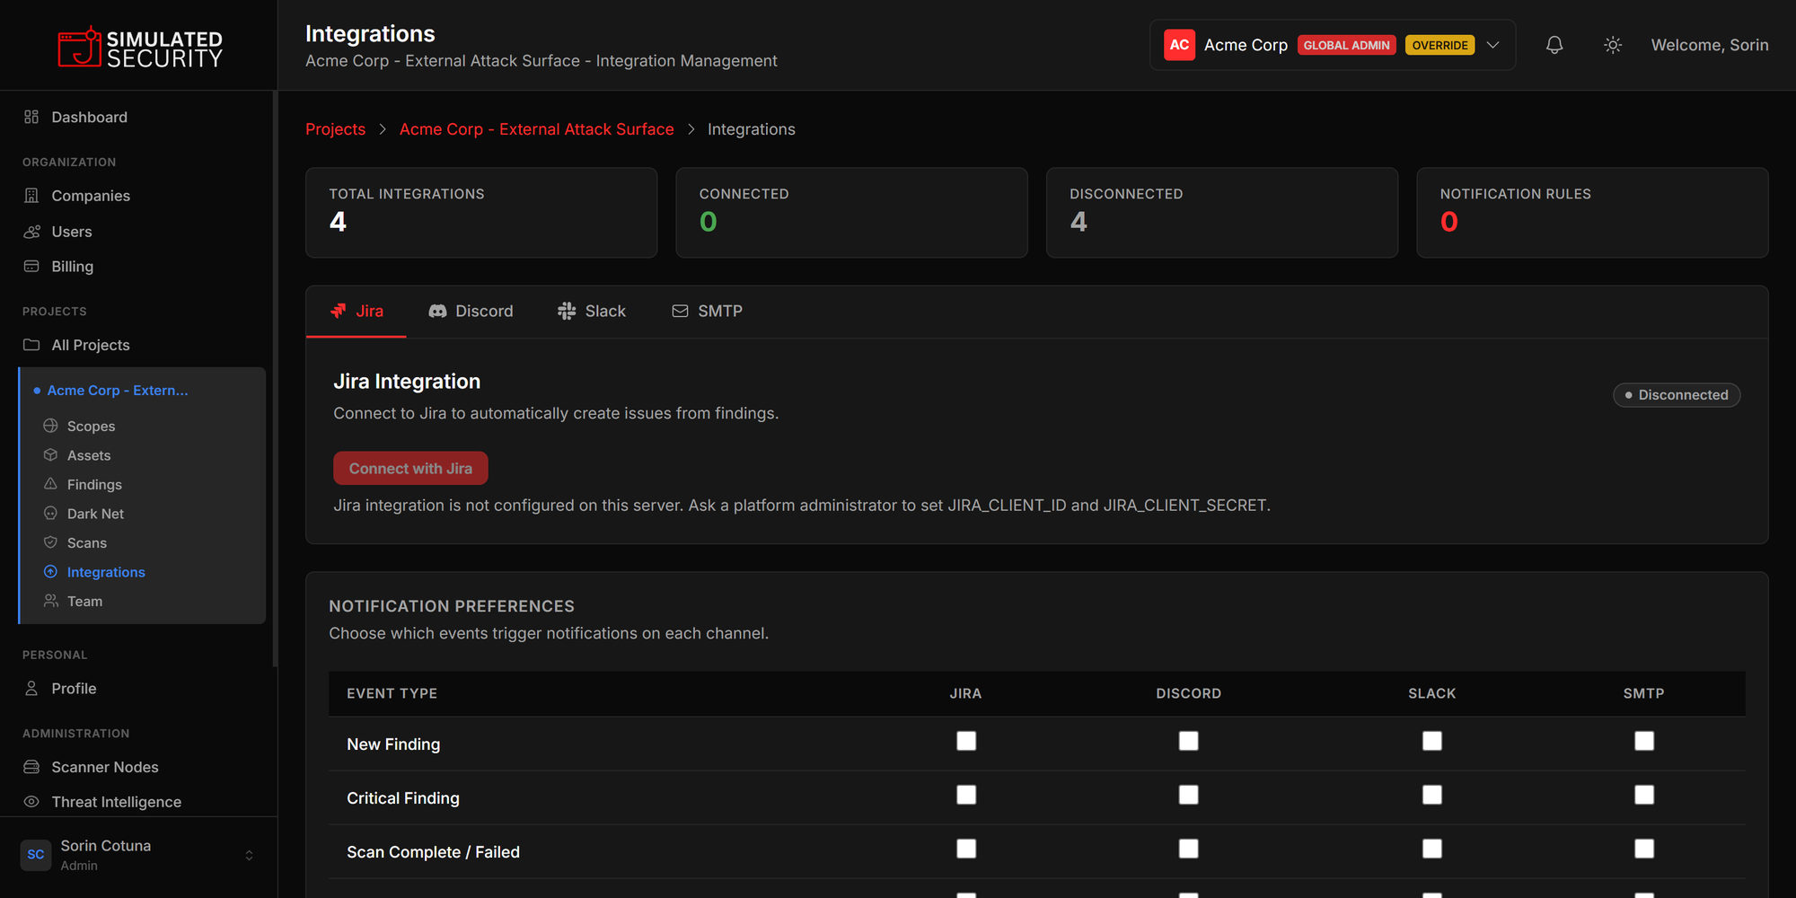Click the Scanner Nodes server icon
This screenshot has width=1796, height=898.
tap(31, 767)
